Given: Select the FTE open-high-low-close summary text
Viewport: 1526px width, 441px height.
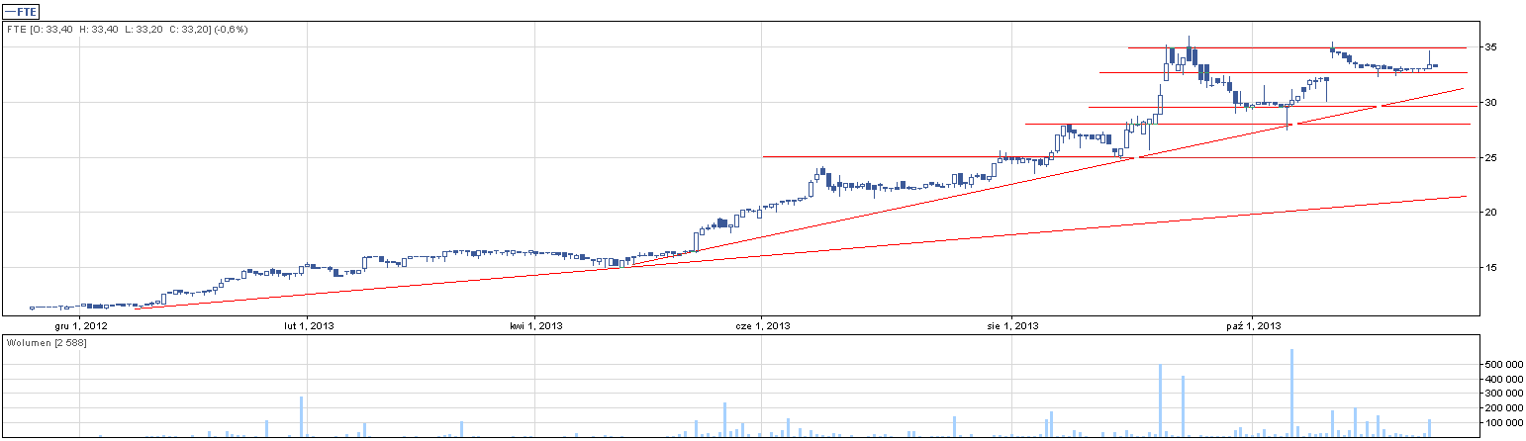Looking at the screenshot, I should [127, 30].
